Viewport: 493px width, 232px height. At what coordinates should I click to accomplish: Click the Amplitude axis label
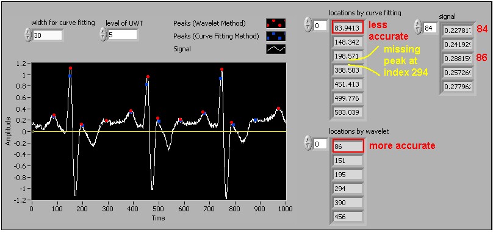(7, 131)
